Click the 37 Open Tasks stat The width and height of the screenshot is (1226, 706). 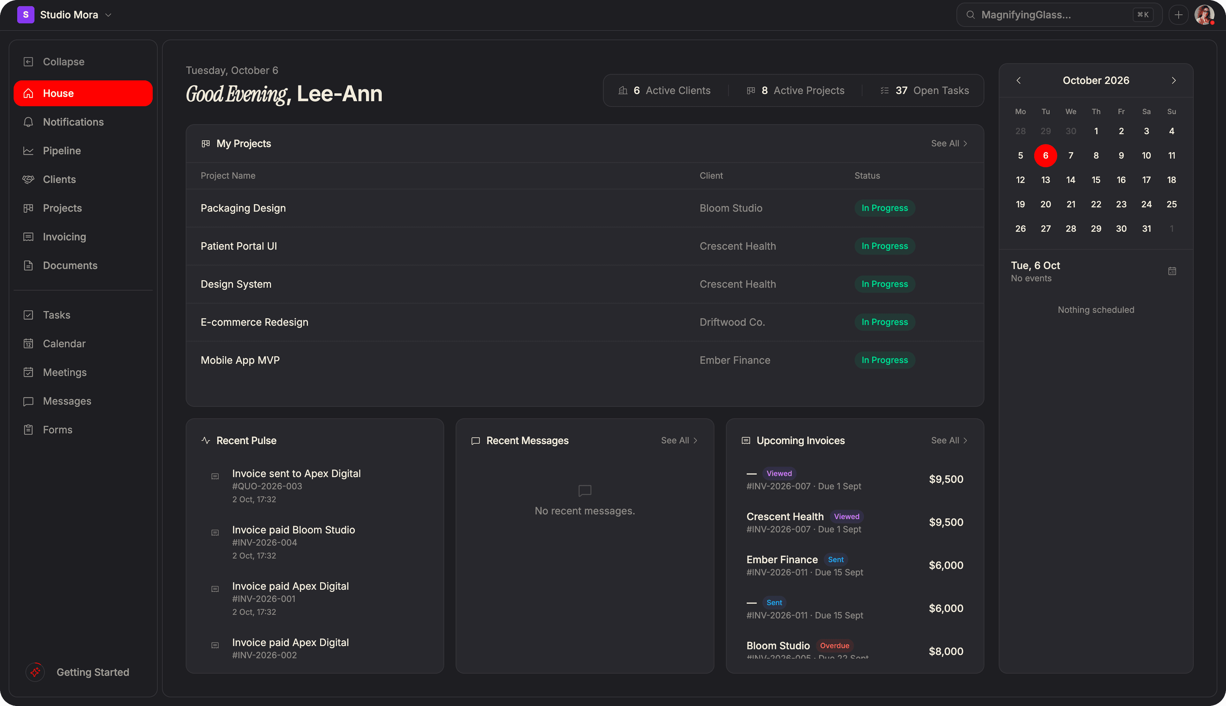click(x=925, y=90)
